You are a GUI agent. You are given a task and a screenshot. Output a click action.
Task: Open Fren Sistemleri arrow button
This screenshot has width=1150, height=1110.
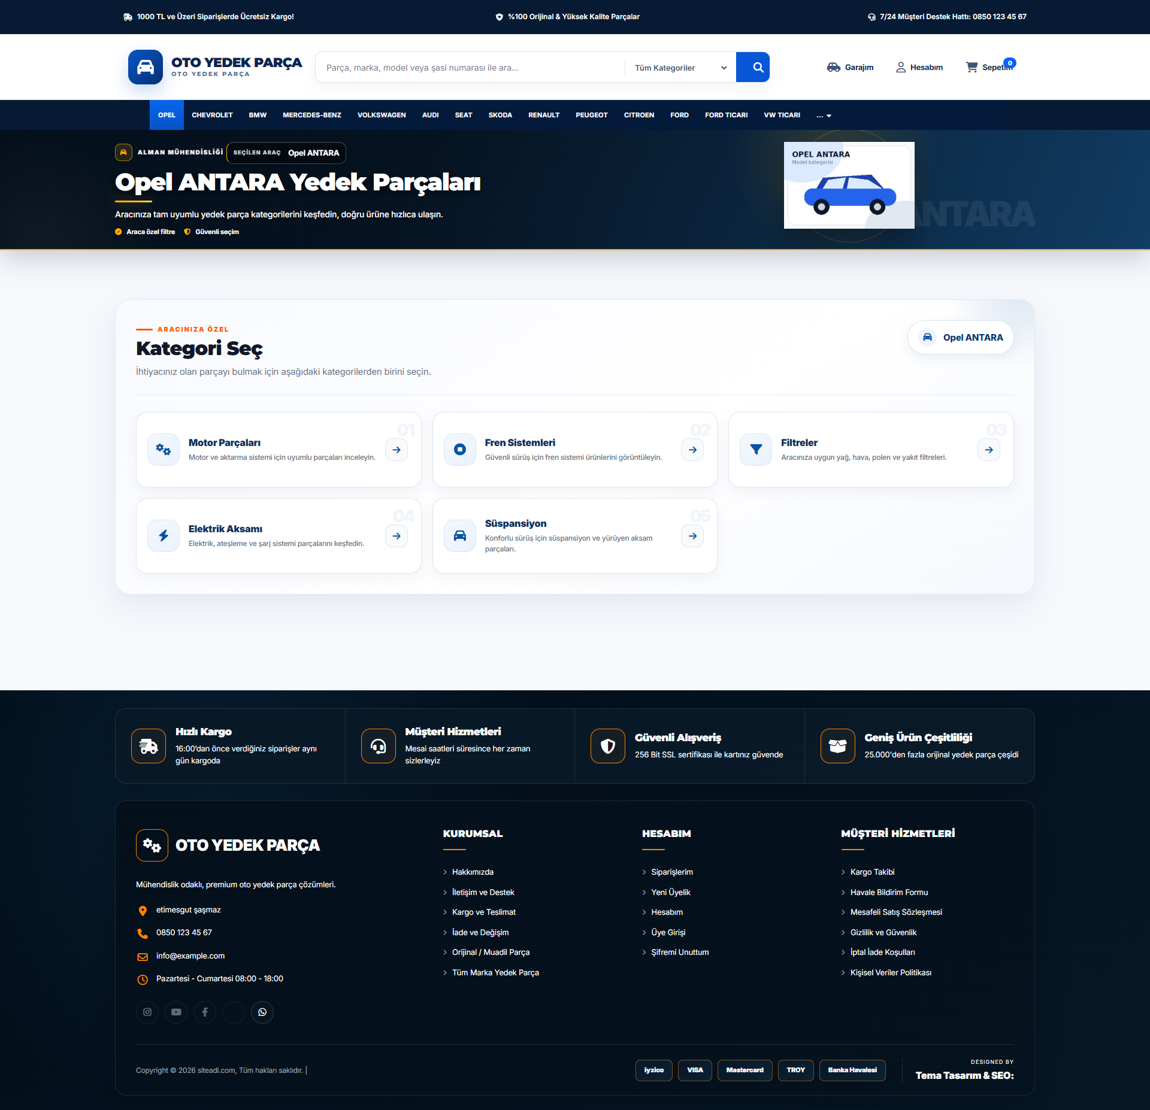692,450
